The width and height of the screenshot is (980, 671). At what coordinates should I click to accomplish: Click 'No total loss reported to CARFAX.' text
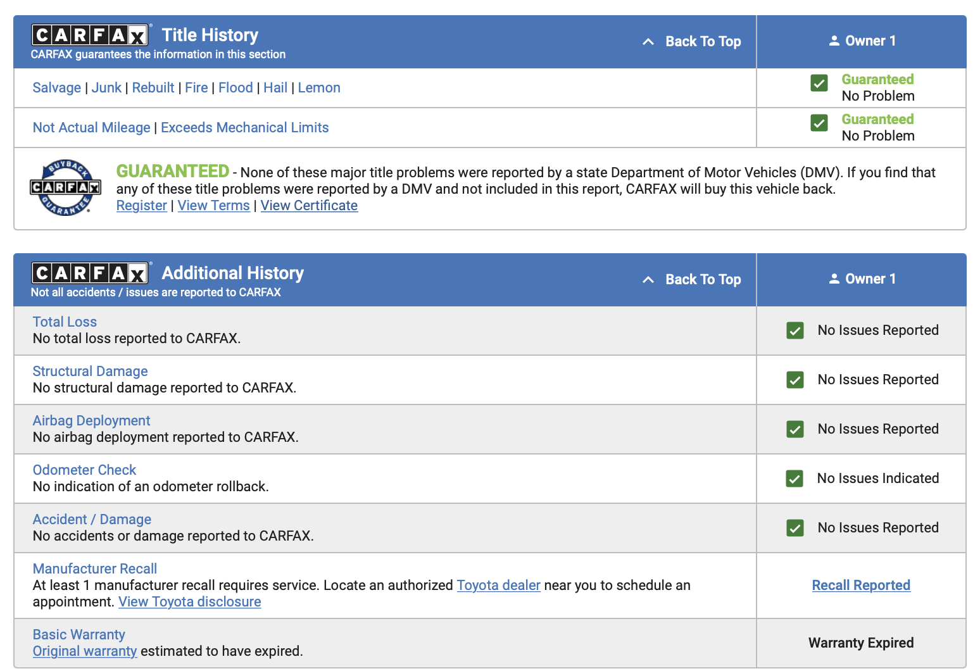137,339
